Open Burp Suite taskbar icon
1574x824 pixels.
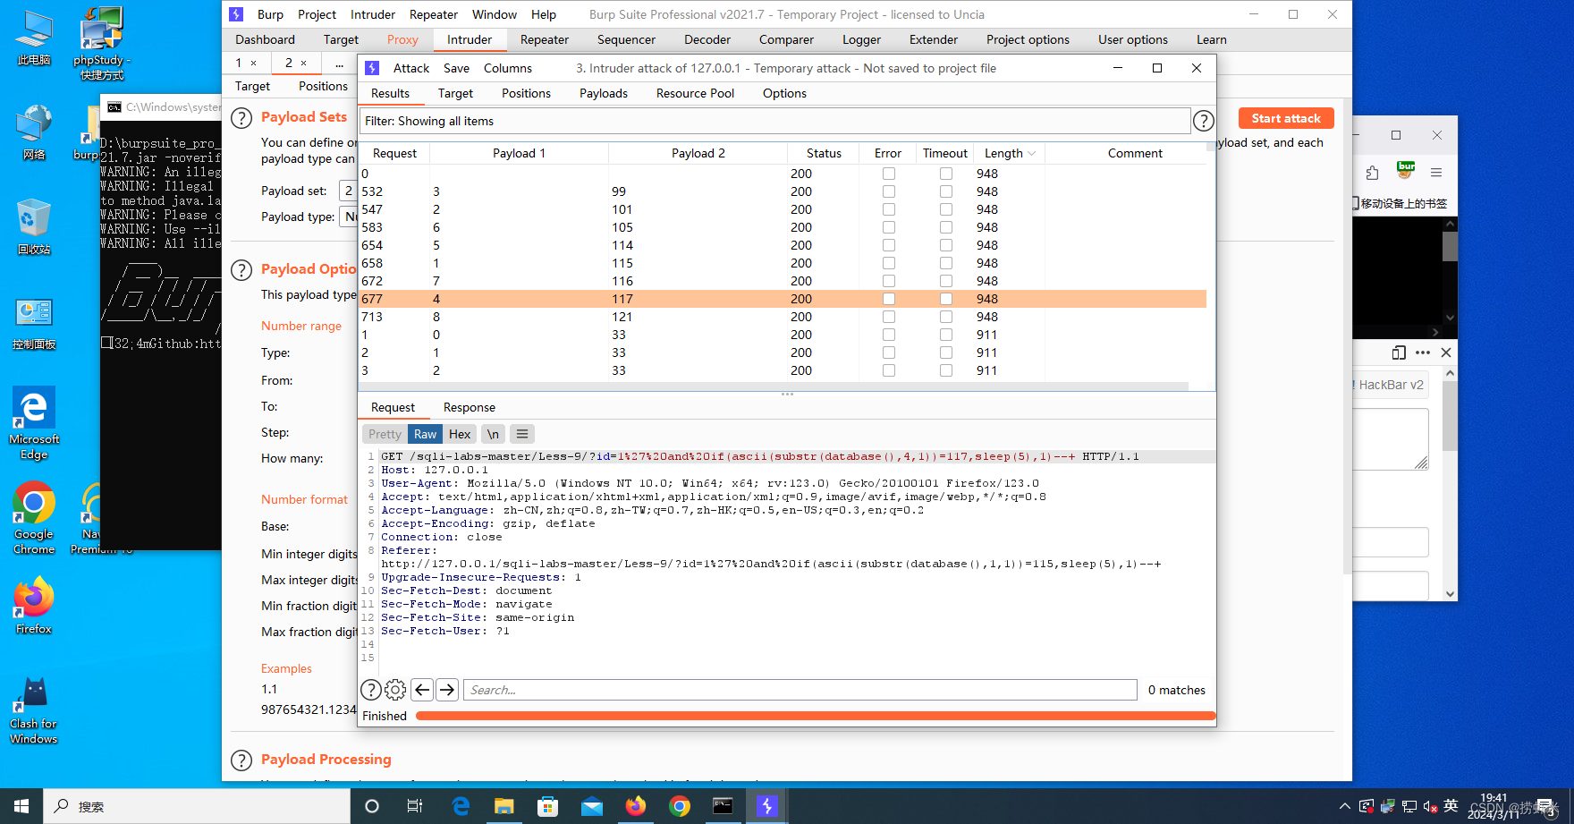coord(766,806)
